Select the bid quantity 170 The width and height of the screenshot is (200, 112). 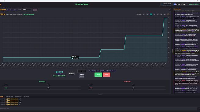click(x=48, y=88)
